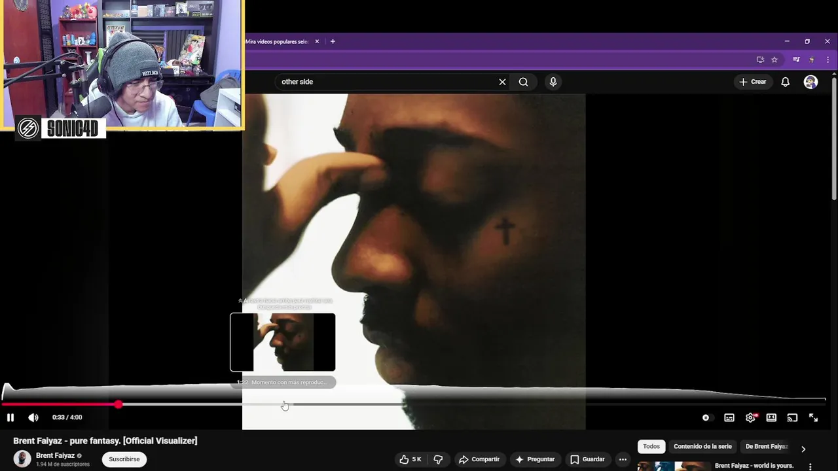Click the Brent Faiyaz channel avatar
Screen dimensions: 838x471
pos(22,459)
